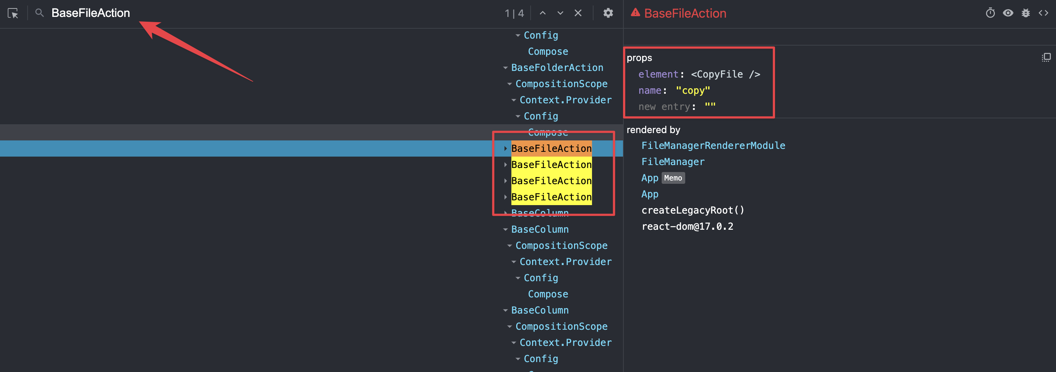1056x372 pixels.
Task: Go to next search result with down arrow
Action: 560,13
